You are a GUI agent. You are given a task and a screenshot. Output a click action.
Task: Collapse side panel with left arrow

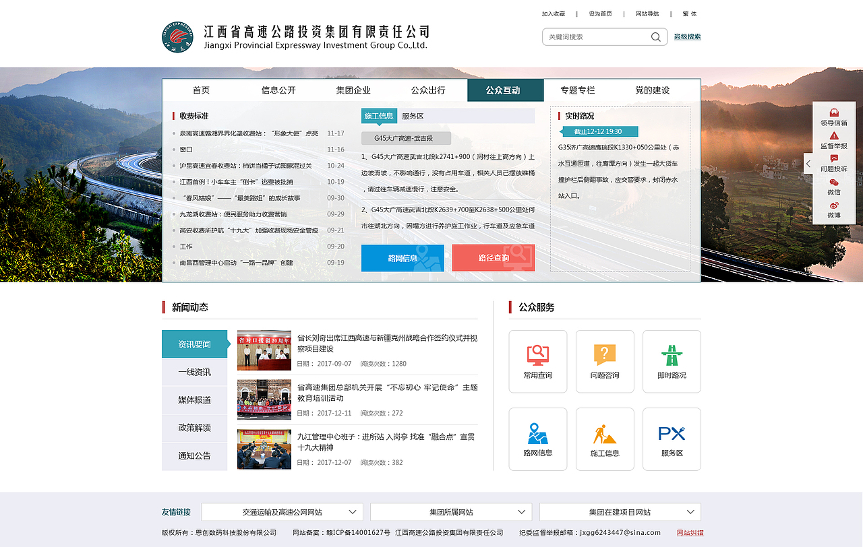[x=808, y=164]
